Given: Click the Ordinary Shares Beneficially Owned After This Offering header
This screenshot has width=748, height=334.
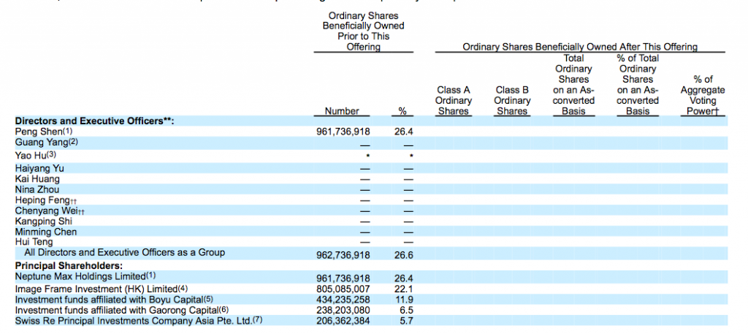Looking at the screenshot, I should 580,47.
